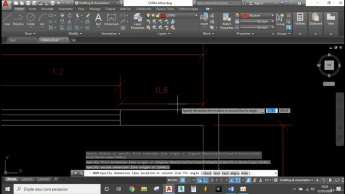
Task: Toggle snap mode in status bar
Action: (x=189, y=180)
